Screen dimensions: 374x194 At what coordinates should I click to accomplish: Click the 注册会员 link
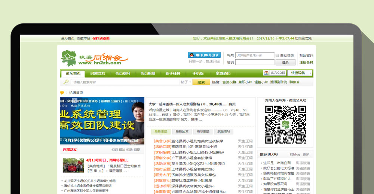pyautogui.click(x=306, y=62)
